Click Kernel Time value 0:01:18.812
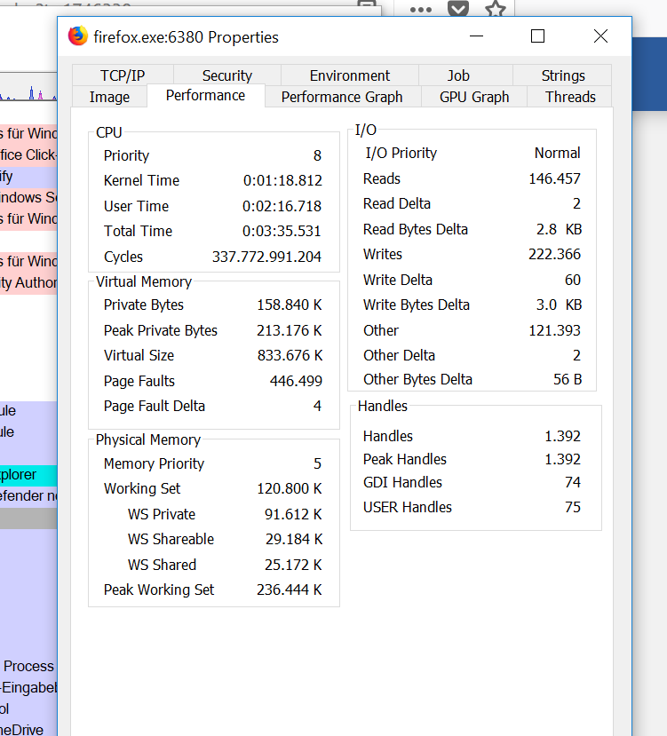Viewport: 667px width, 736px height. coord(282,180)
